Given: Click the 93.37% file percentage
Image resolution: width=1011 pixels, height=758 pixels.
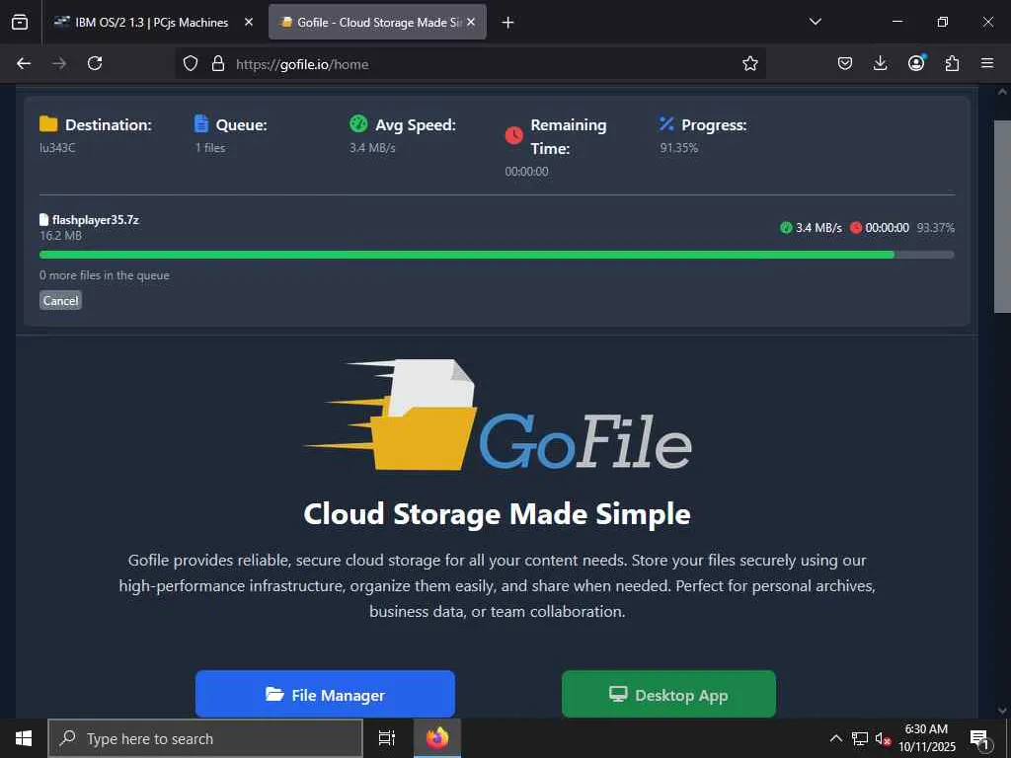Looking at the screenshot, I should pos(936,228).
